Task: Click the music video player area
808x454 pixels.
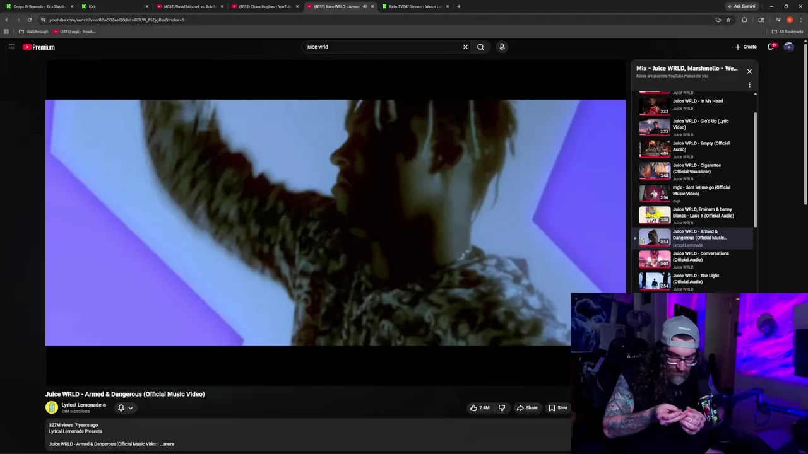Action: tap(336, 223)
